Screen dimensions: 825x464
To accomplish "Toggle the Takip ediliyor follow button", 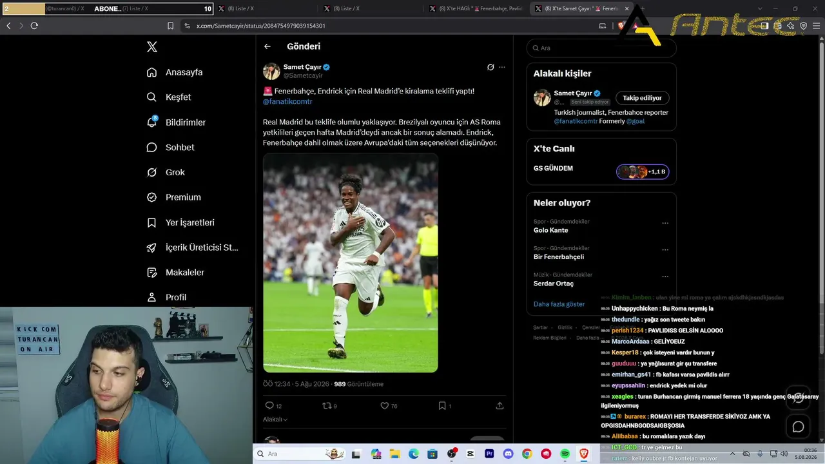I will pyautogui.click(x=642, y=98).
